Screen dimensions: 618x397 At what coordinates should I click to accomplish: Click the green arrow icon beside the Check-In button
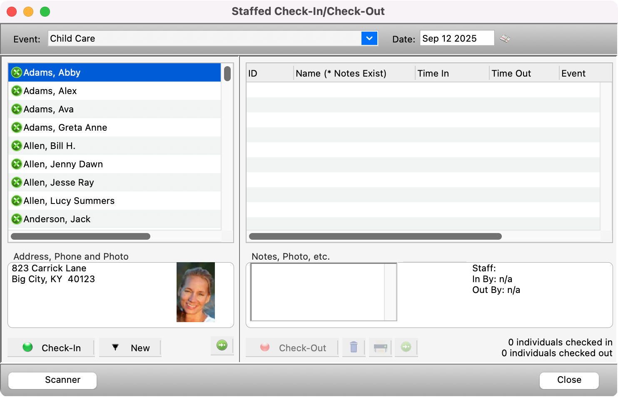click(x=222, y=345)
